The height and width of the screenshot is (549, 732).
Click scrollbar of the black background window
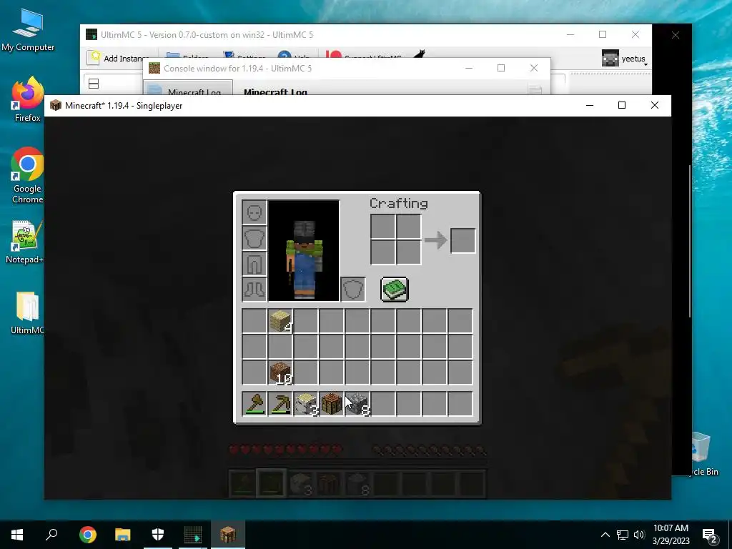(x=690, y=240)
